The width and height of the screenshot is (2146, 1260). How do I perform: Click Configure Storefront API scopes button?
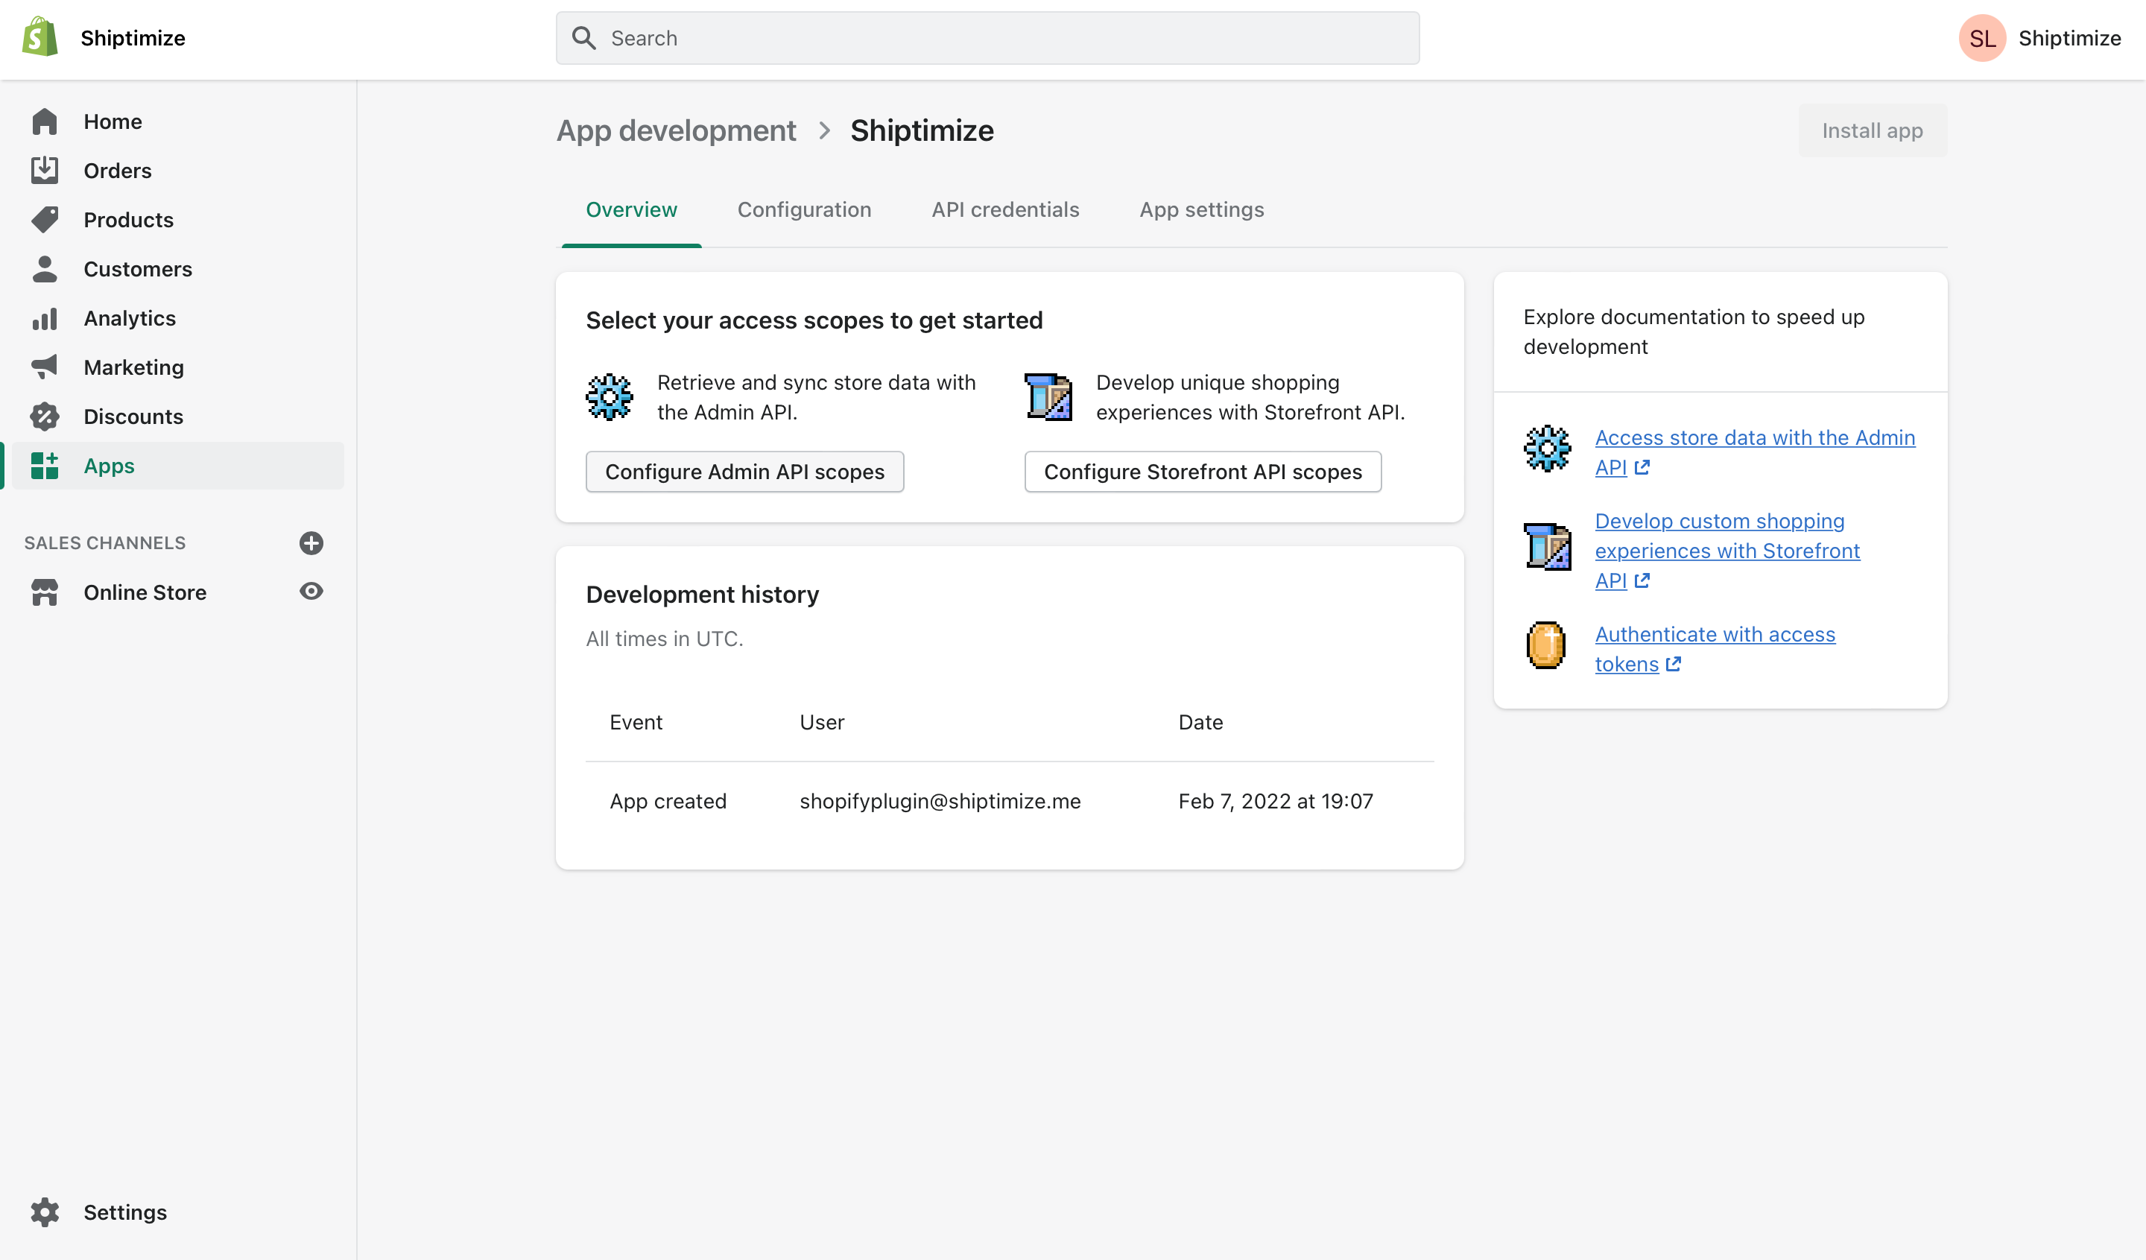click(1203, 472)
